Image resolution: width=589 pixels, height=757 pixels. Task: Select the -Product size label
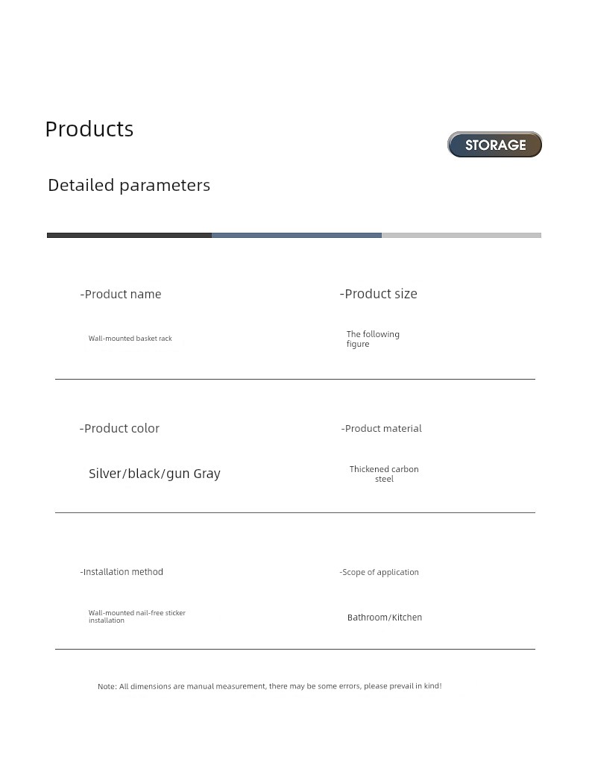tap(379, 294)
